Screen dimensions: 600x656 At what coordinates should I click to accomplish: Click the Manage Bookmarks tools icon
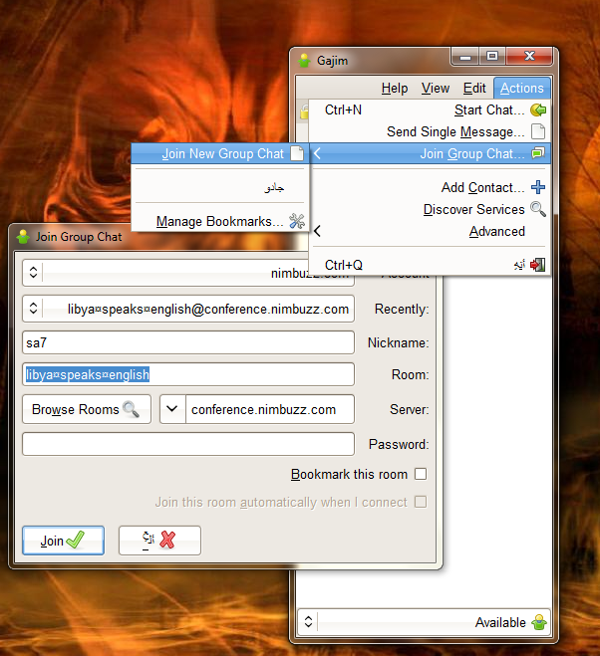click(x=297, y=221)
